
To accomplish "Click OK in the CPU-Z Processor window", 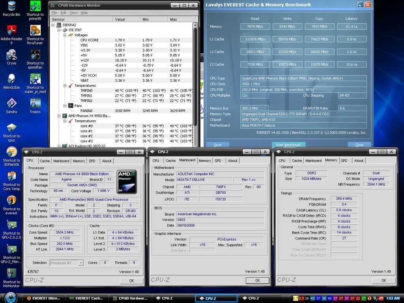I will click(132, 281).
